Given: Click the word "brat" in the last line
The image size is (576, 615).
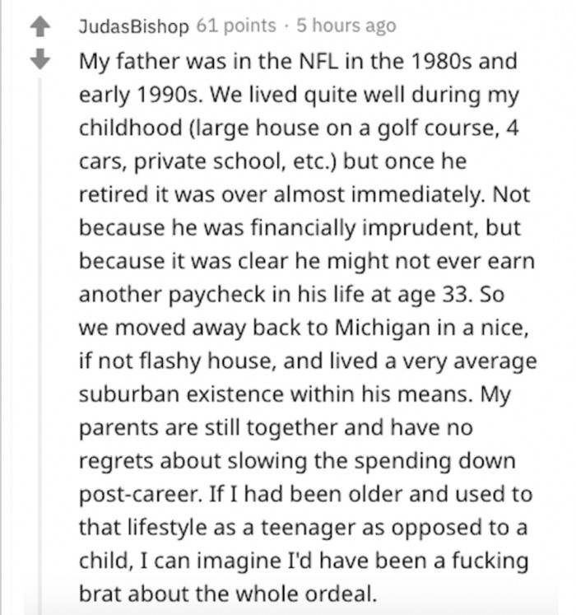Looking at the screenshot, I should point(100,594).
